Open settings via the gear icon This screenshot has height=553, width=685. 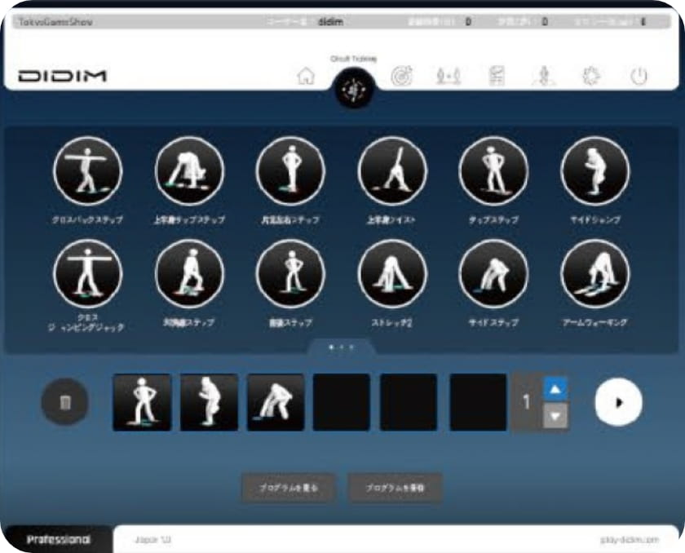(590, 77)
